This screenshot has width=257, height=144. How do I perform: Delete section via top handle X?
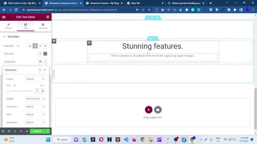click(x=157, y=18)
